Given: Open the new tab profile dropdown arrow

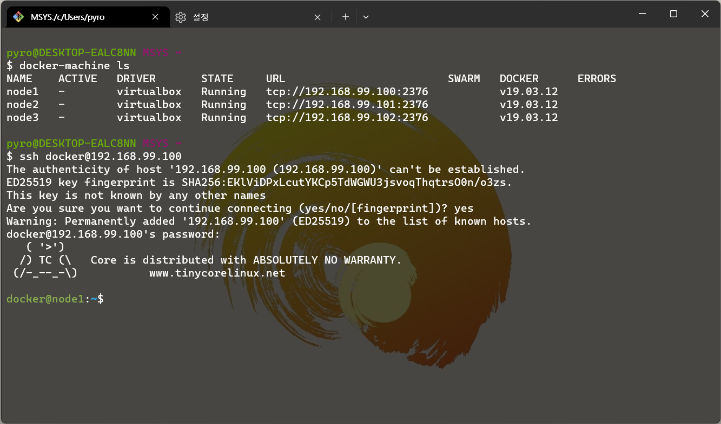Looking at the screenshot, I should click(x=366, y=17).
